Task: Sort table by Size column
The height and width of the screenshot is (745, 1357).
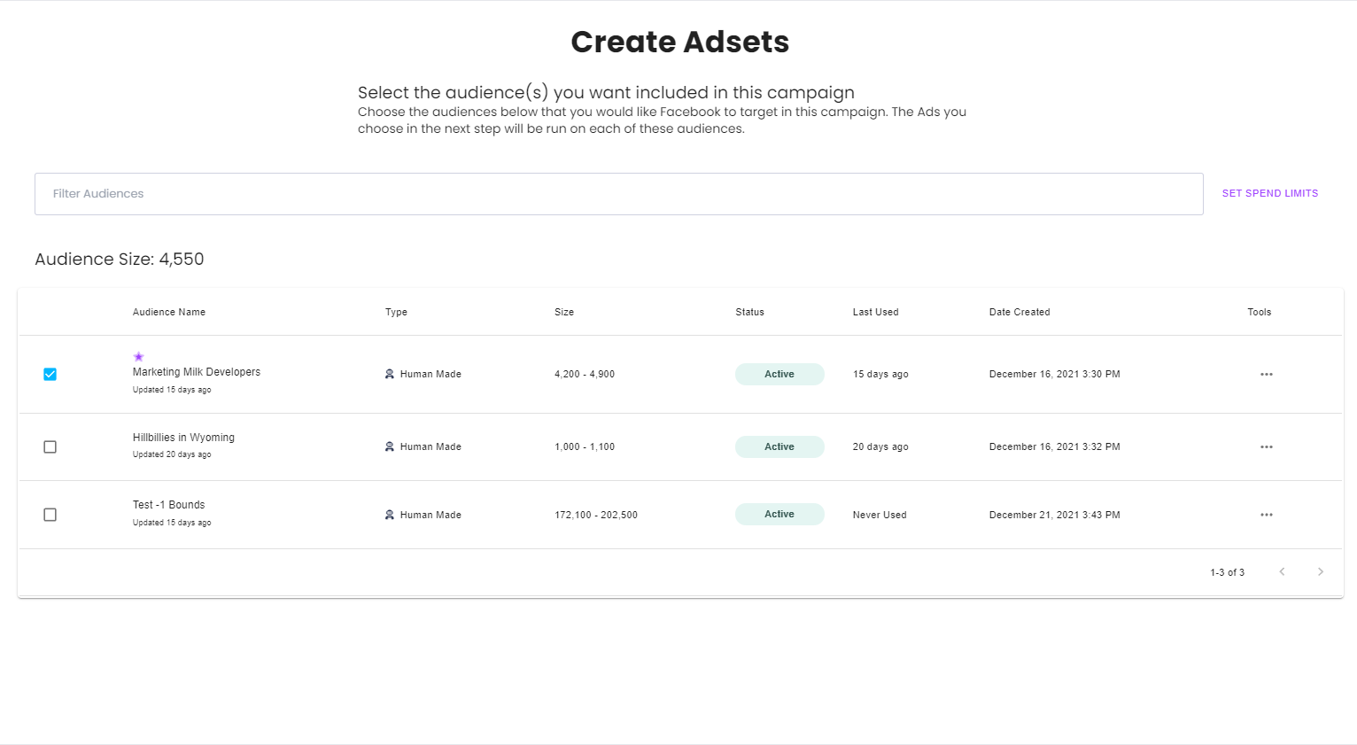Action: point(564,313)
